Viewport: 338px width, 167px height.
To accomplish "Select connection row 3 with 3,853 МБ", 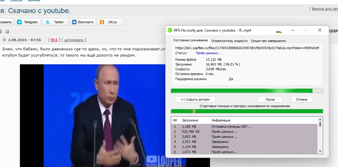I will pyautogui.click(x=244, y=137).
